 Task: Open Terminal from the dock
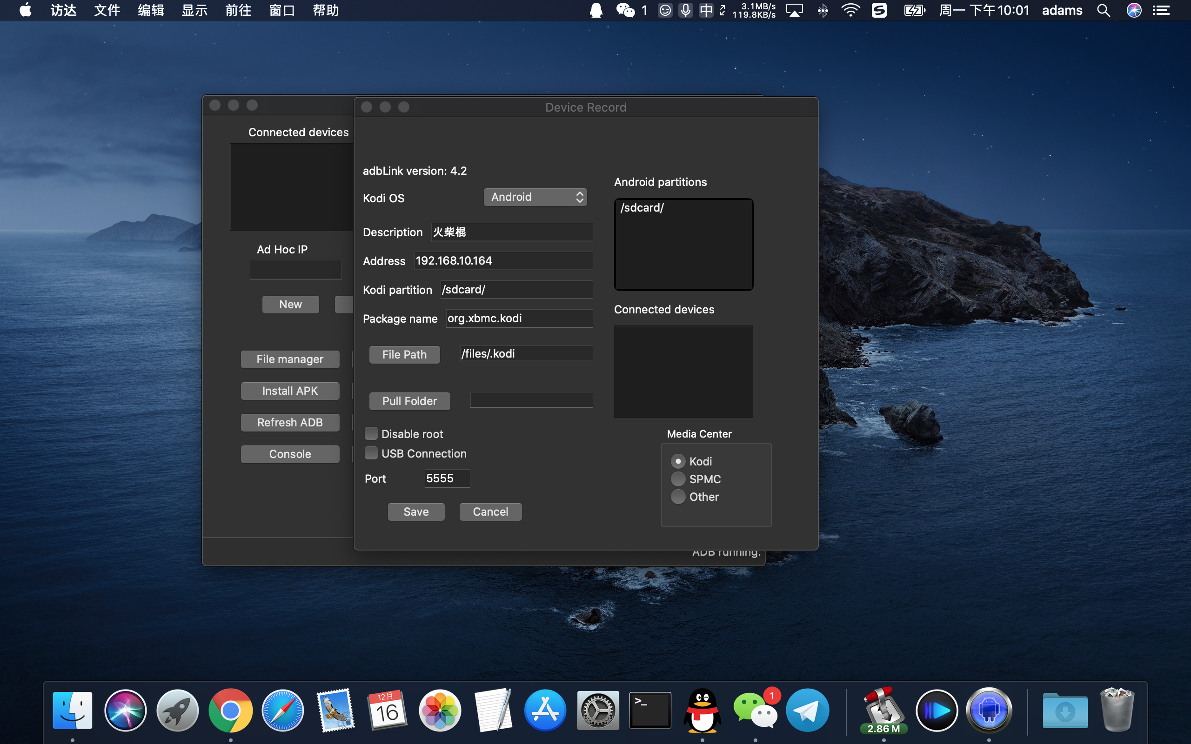650,711
